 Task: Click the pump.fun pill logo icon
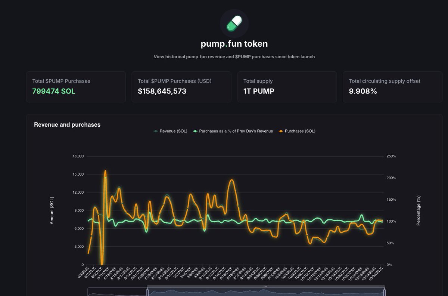click(x=233, y=23)
